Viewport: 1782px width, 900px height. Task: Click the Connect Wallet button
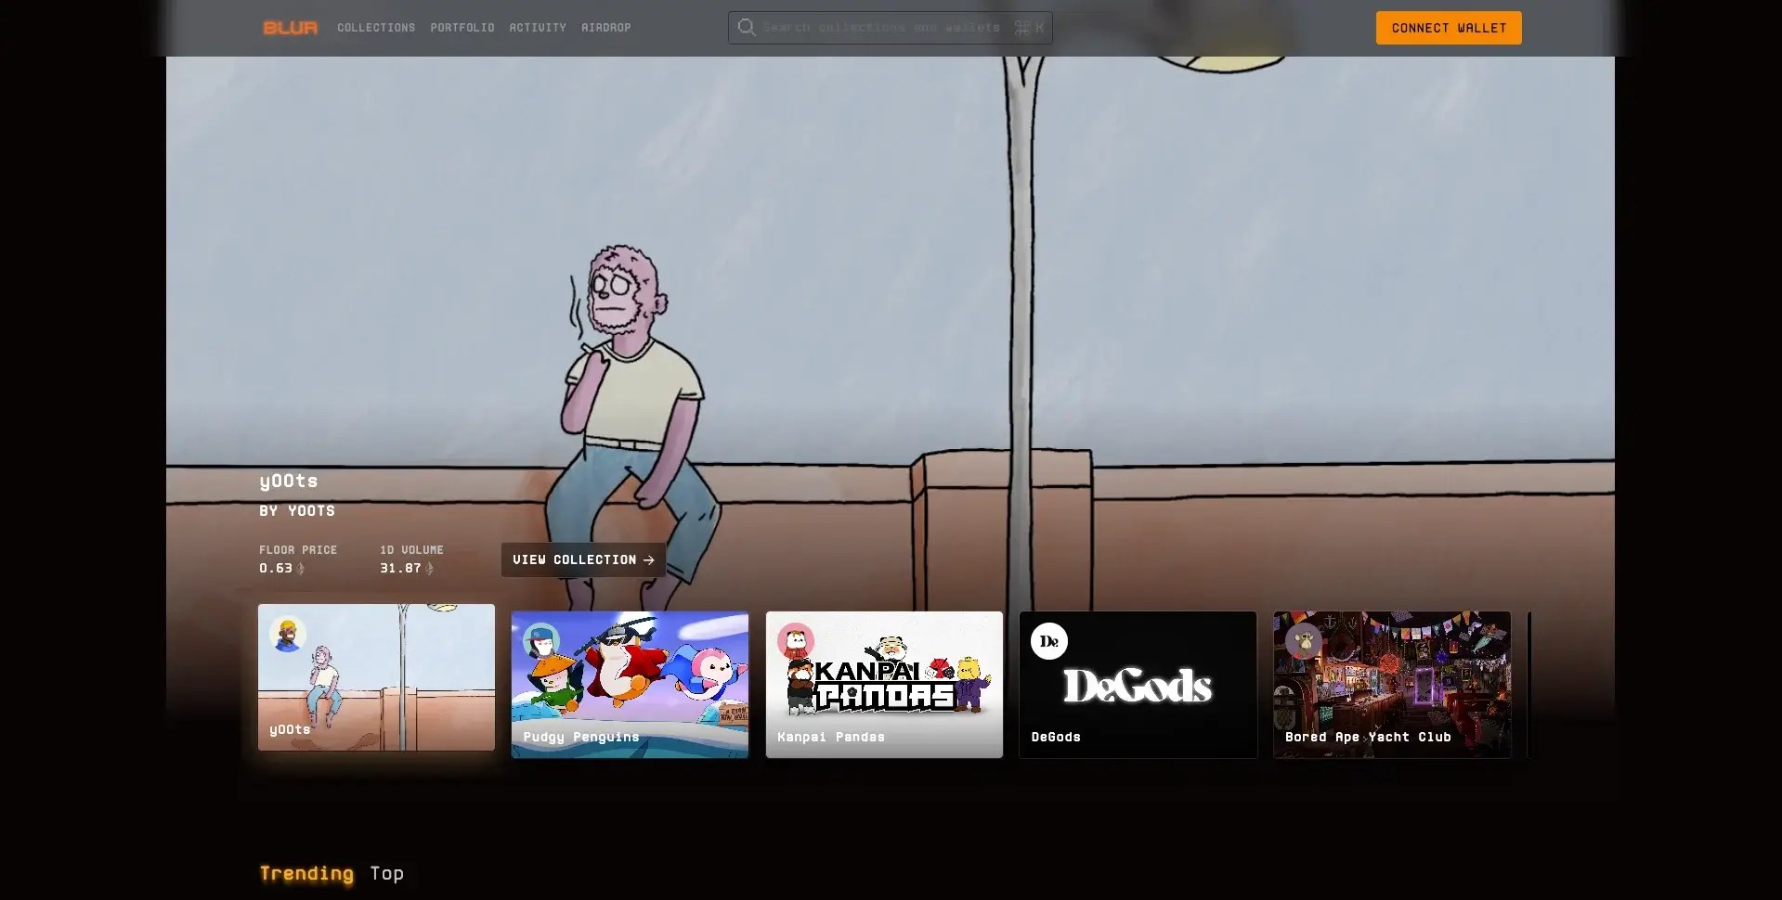point(1449,28)
